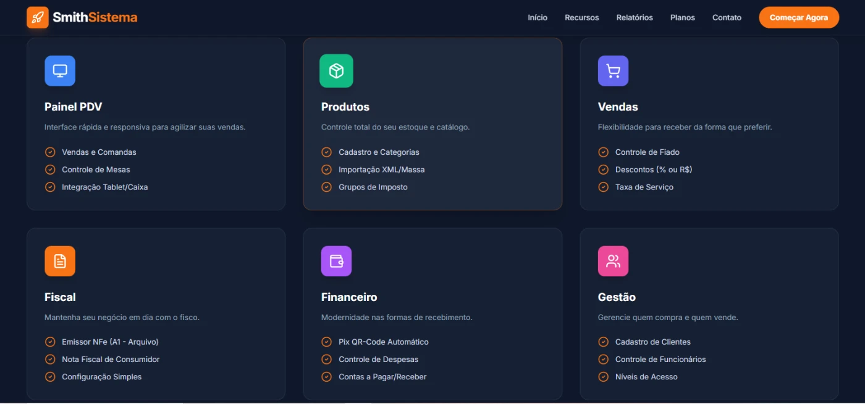This screenshot has height=404, width=865.
Task: Click the purple Vendas shopping cart icon
Action: (x=613, y=71)
